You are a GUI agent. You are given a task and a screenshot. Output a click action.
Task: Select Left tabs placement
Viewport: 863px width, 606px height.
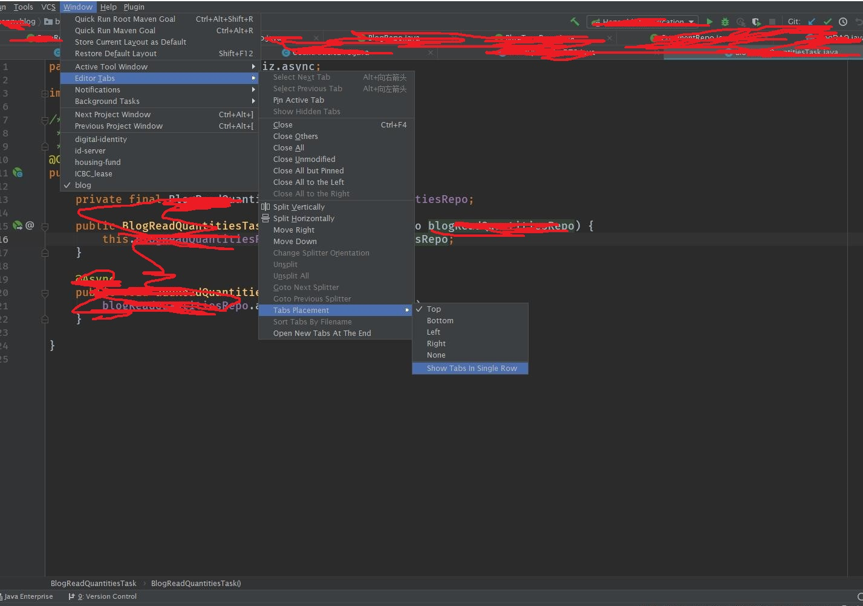[x=470, y=332]
